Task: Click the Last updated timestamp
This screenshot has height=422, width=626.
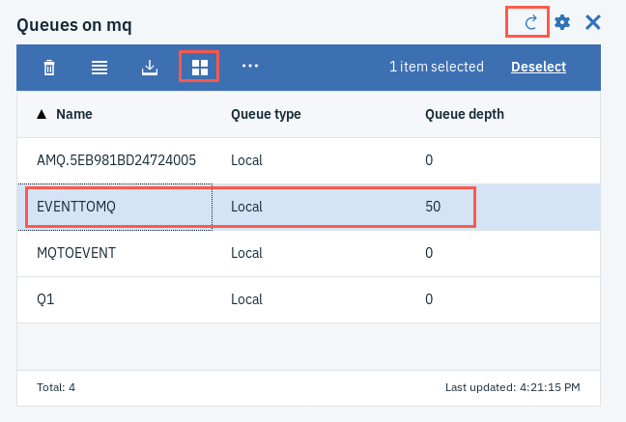Action: (513, 387)
